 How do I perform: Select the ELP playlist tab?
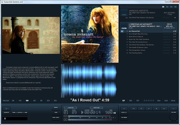click(124, 100)
